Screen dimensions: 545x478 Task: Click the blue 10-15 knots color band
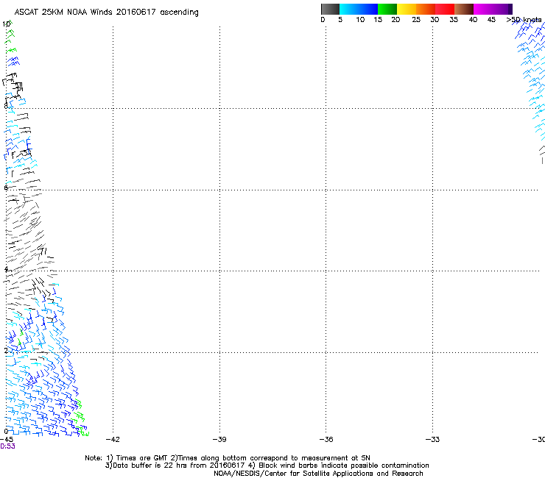coord(368,9)
